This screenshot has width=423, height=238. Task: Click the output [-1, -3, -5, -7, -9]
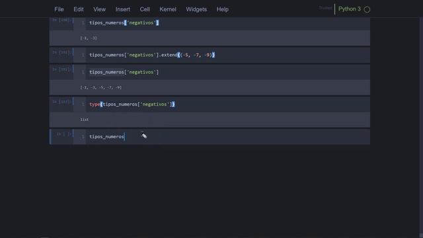click(101, 87)
